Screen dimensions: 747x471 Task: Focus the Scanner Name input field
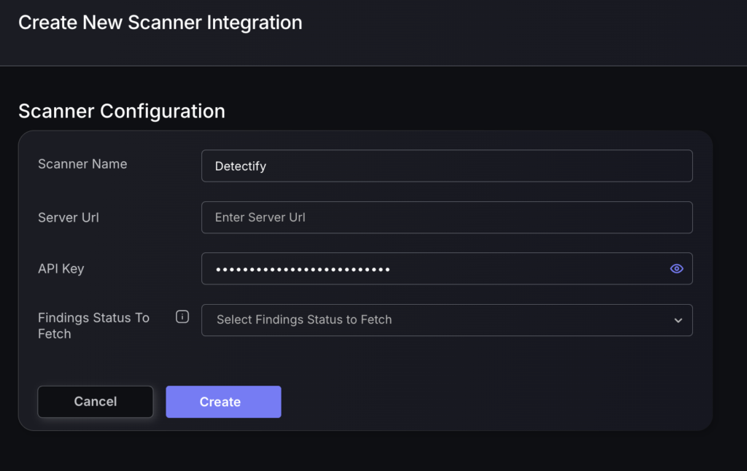446,166
